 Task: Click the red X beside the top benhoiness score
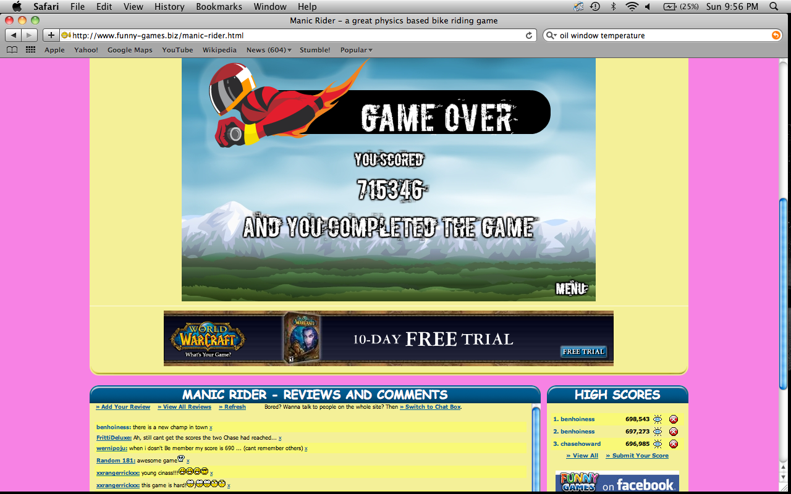(x=673, y=419)
